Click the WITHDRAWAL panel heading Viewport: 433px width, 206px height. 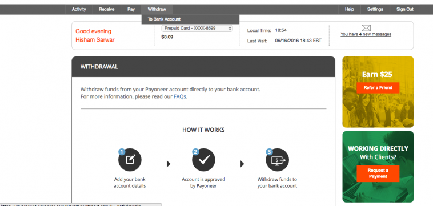click(99, 67)
